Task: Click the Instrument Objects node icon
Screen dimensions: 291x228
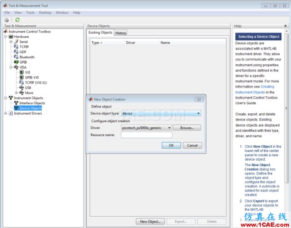Action: 11,98
